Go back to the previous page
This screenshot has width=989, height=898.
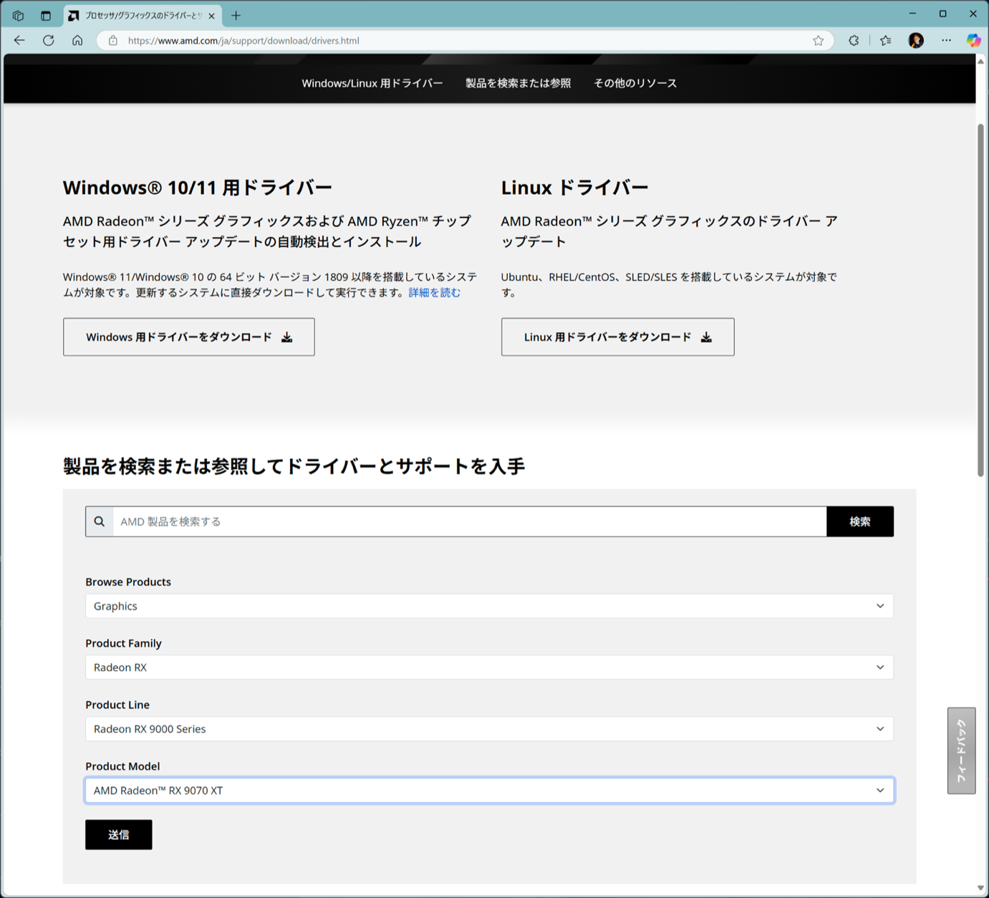point(19,41)
